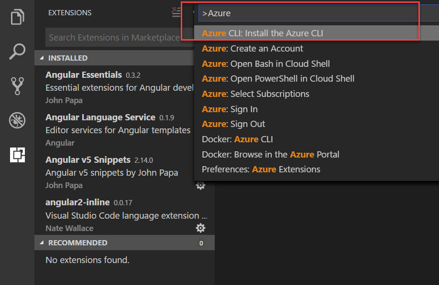Screen dimensions: 439x285
Task: Open the gear menu for Angular v5 Snippets
Action: click(200, 185)
